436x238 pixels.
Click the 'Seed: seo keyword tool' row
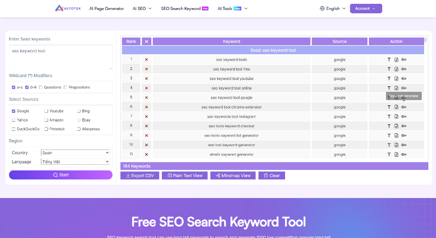[273, 50]
